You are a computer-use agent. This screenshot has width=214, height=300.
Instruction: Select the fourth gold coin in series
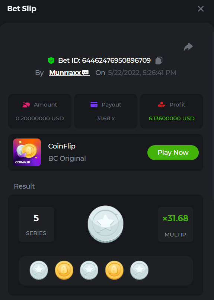(x=114, y=270)
